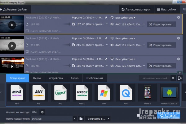This screenshot has height=124, width=186.
Task: Click the format search input field
Action: pos(155,78)
